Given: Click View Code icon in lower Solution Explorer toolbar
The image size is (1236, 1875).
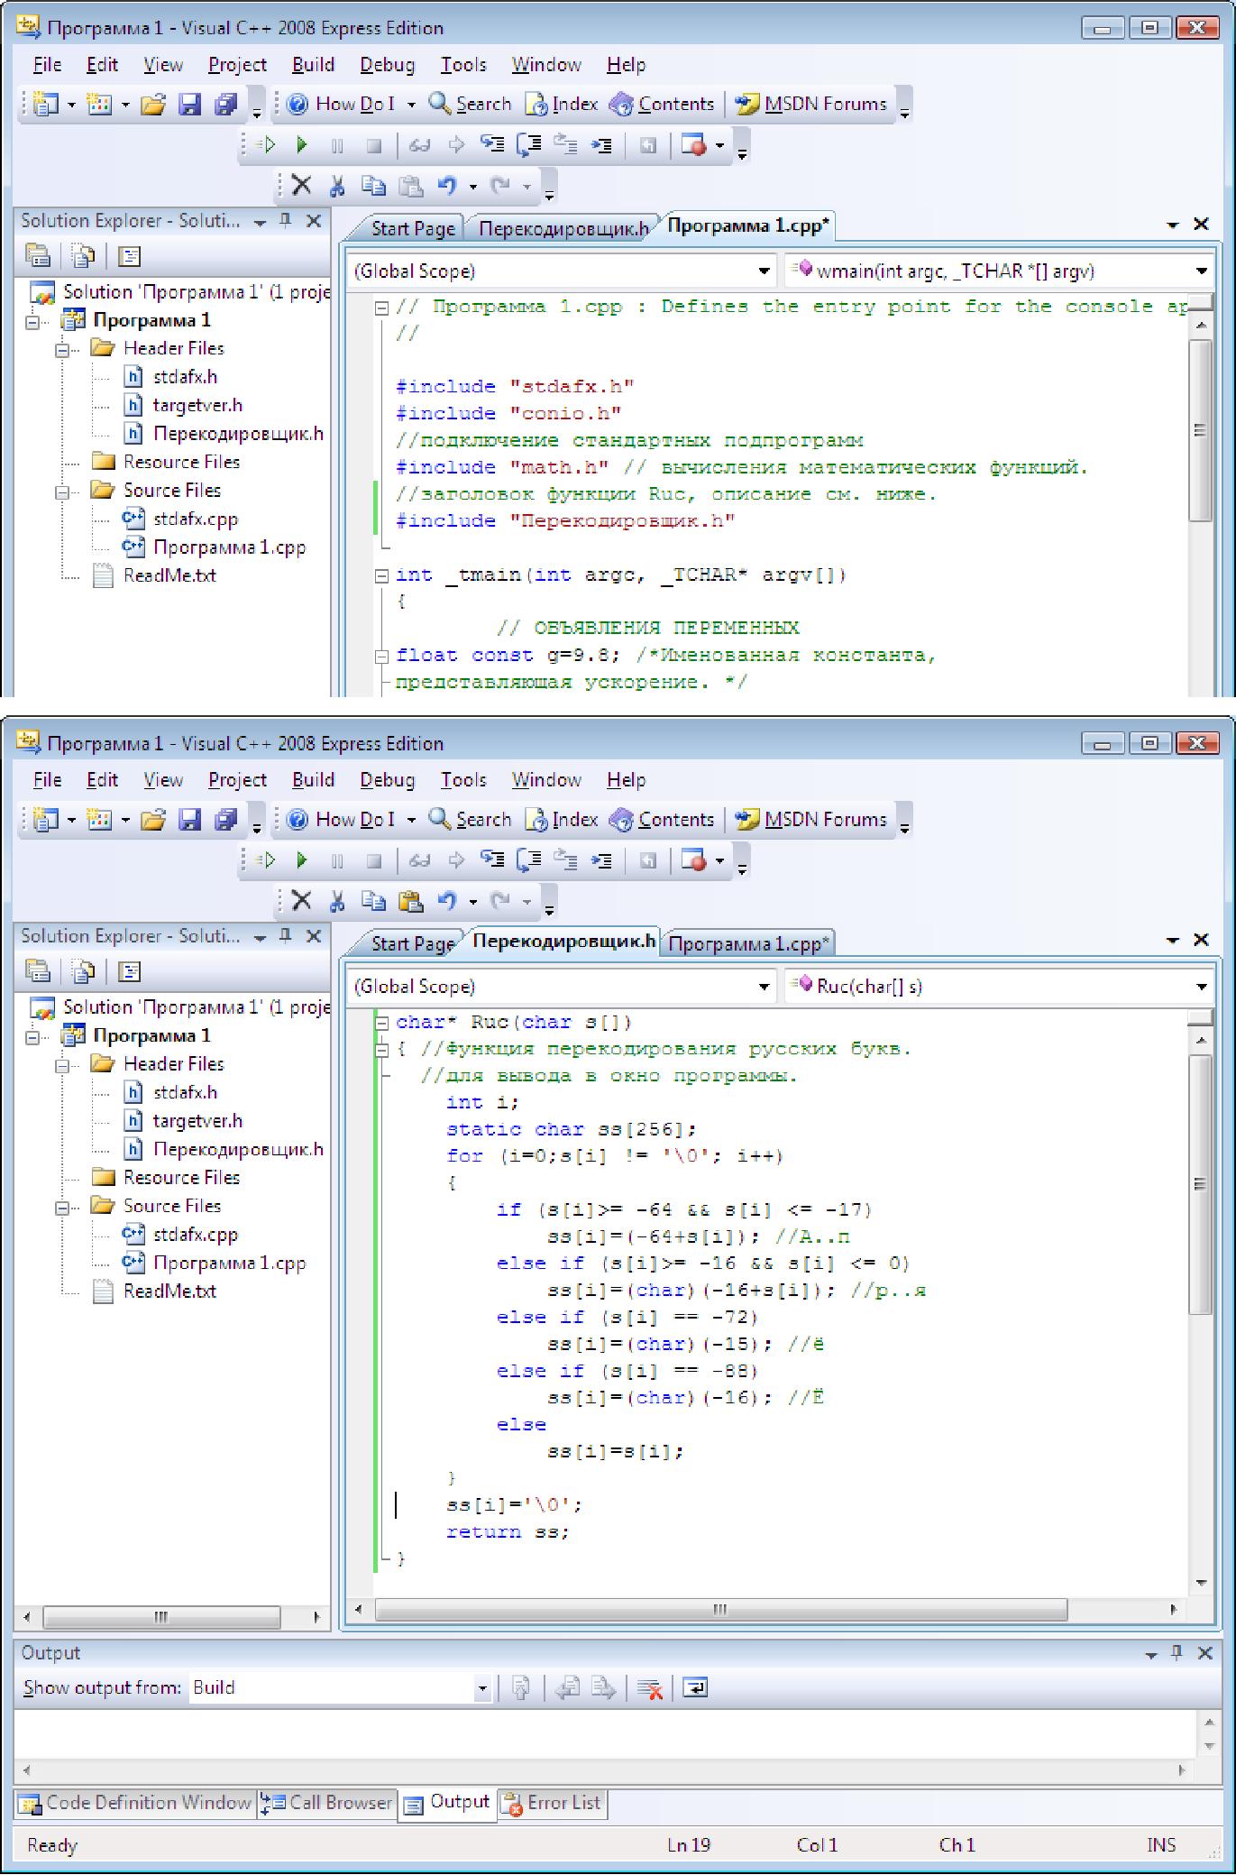Looking at the screenshot, I should pyautogui.click(x=130, y=971).
